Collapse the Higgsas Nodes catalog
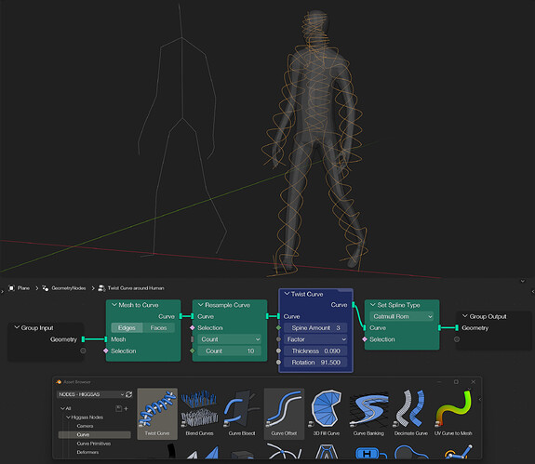 tap(68, 418)
